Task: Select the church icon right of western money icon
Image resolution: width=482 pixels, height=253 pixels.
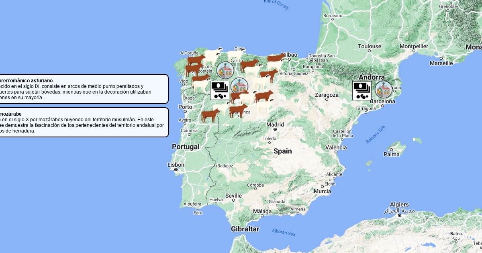Action: (239, 86)
